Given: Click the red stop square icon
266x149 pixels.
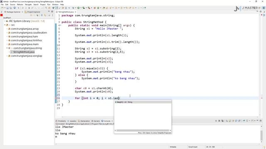Looking at the screenshot, I should tap(2, 15).
